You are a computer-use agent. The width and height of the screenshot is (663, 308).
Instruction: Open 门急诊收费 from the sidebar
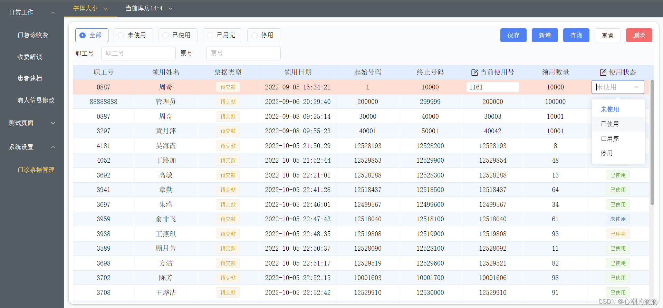tap(33, 35)
